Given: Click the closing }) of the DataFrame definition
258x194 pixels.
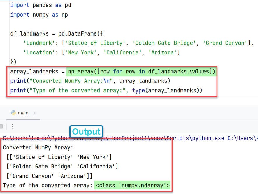Looking at the screenshot, I should click(x=13, y=61).
